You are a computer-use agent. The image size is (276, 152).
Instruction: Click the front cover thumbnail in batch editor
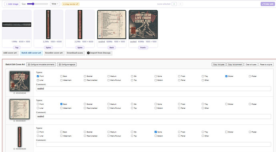[20, 81]
